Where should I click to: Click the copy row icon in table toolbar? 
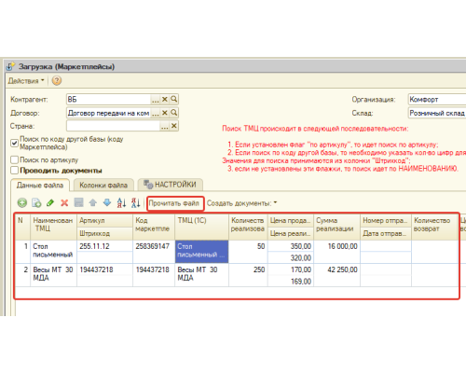click(36, 203)
